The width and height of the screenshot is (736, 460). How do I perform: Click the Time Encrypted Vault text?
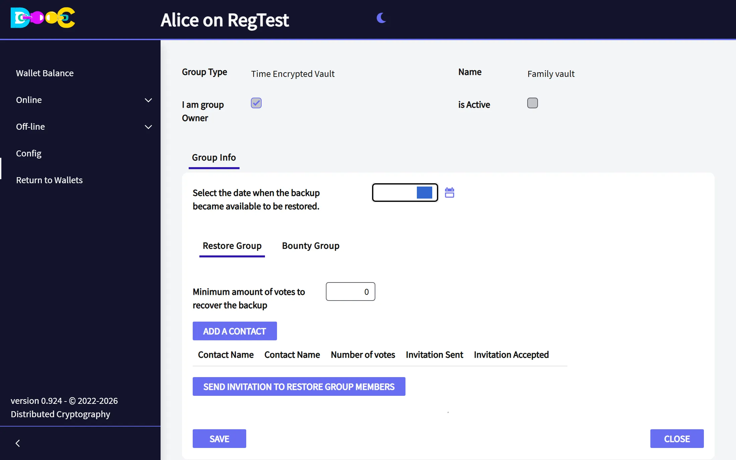(293, 74)
